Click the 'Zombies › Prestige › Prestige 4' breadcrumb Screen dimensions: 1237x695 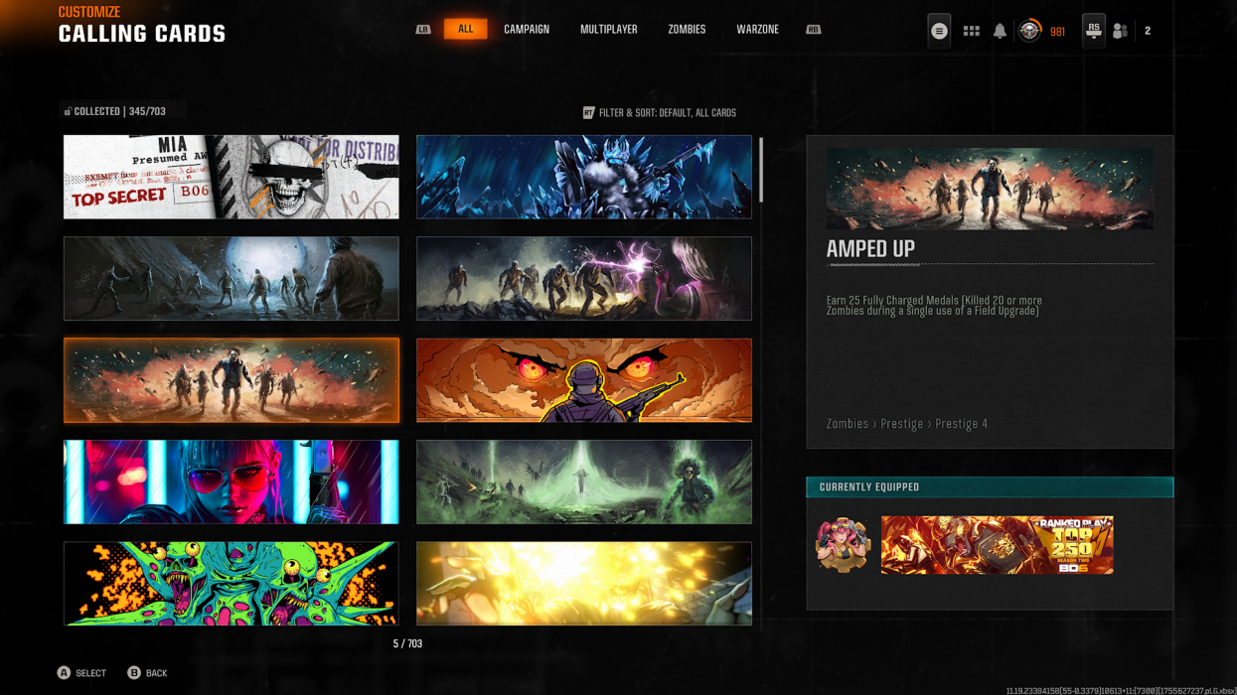(907, 424)
